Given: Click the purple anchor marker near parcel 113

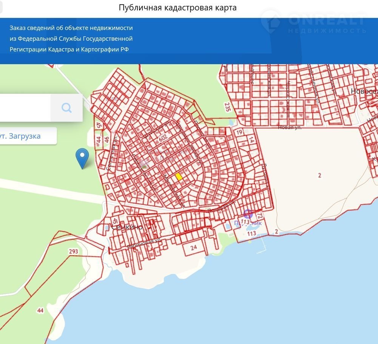Looking at the screenshot, I should click(x=247, y=214).
